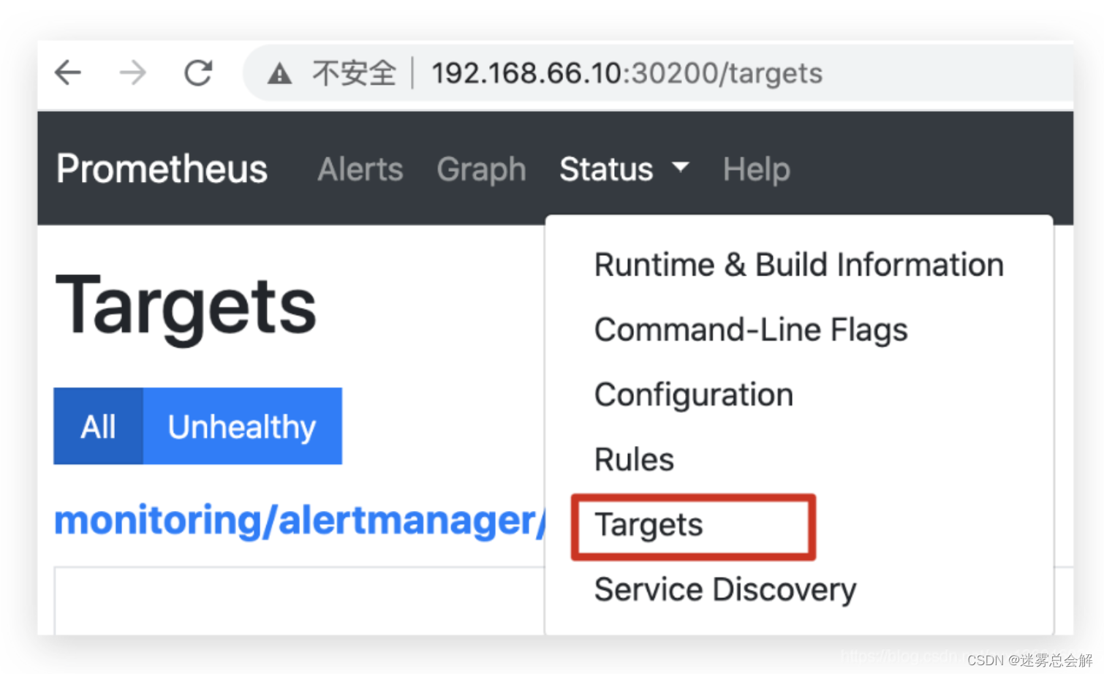1104x674 pixels.
Task: Click the 不安全 security label
Action: pos(354,73)
